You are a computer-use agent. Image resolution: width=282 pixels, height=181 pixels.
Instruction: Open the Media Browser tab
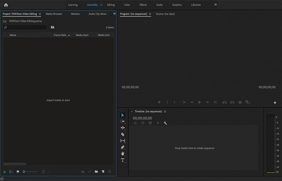pyautogui.click(x=54, y=14)
